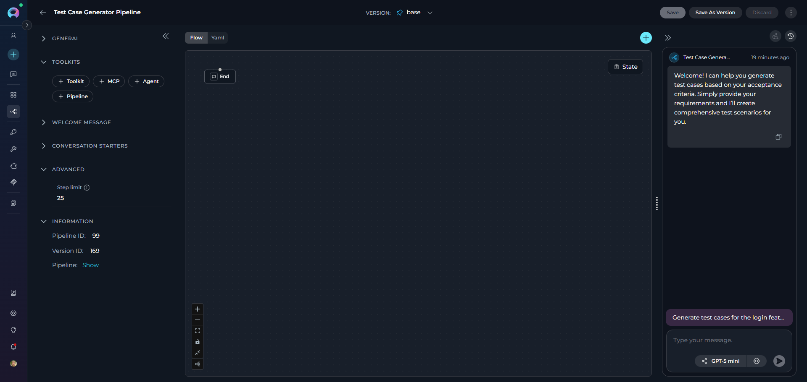Viewport: 807px width, 382px height.
Task: Open the documents icon in sidebar
Action: [13, 203]
